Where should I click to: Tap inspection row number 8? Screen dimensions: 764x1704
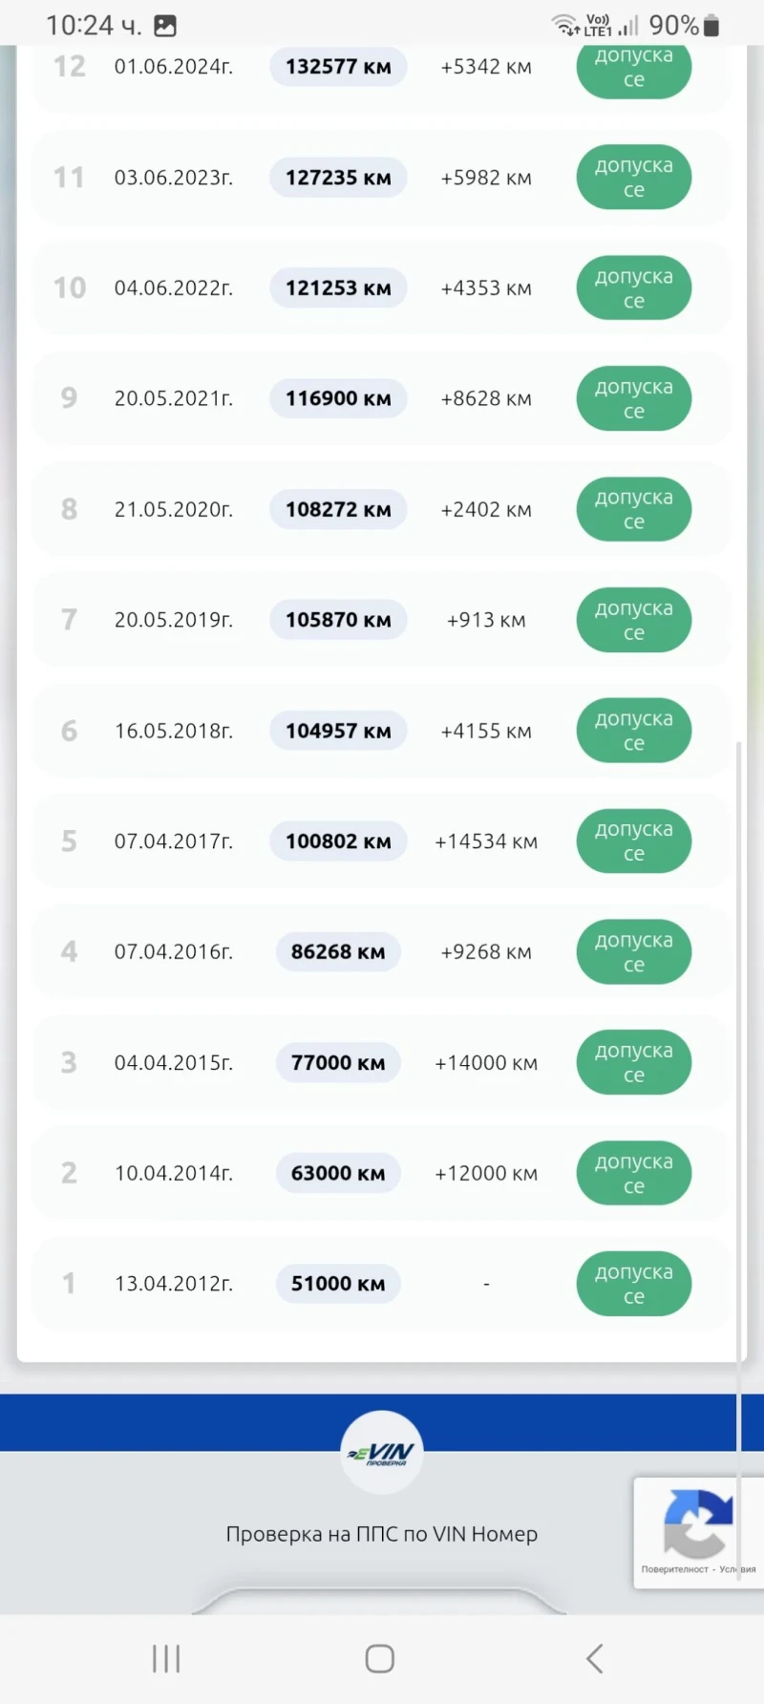tap(382, 509)
